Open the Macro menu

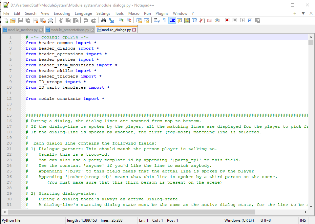tap(134, 13)
